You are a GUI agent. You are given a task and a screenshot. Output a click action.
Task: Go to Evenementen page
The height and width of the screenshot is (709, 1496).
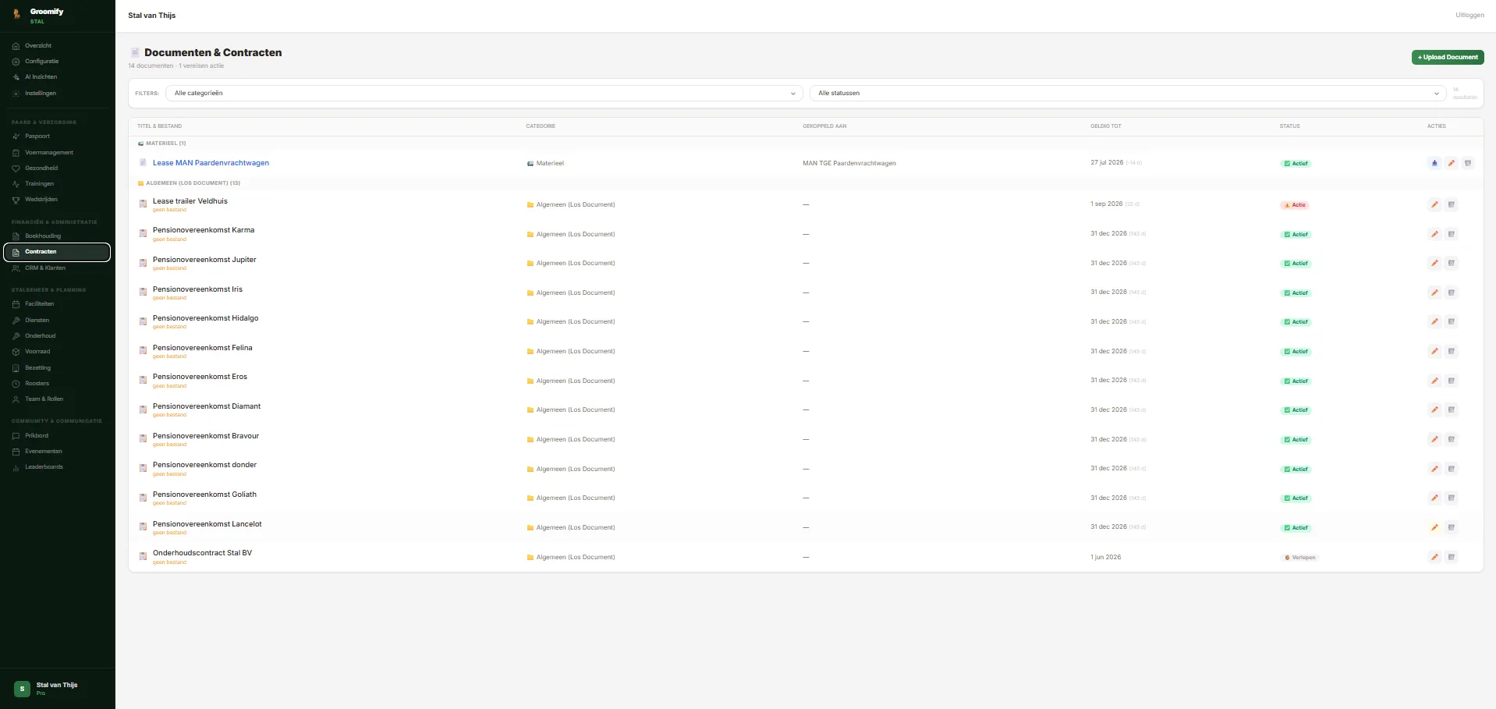pos(57,451)
